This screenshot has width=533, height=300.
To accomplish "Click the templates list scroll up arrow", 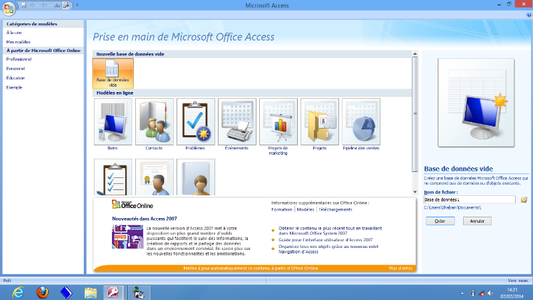I will tap(414, 54).
